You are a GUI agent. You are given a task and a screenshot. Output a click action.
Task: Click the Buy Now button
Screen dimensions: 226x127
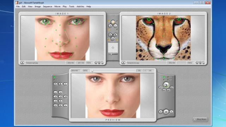tap(200, 119)
